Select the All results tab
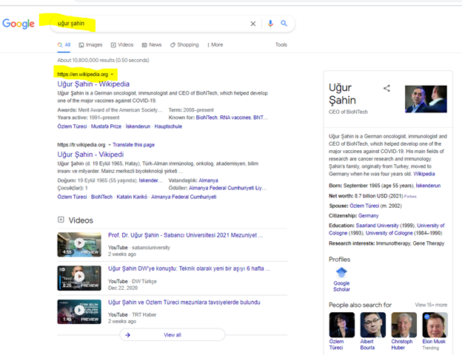Screen dimensions: 462x355 pos(64,44)
